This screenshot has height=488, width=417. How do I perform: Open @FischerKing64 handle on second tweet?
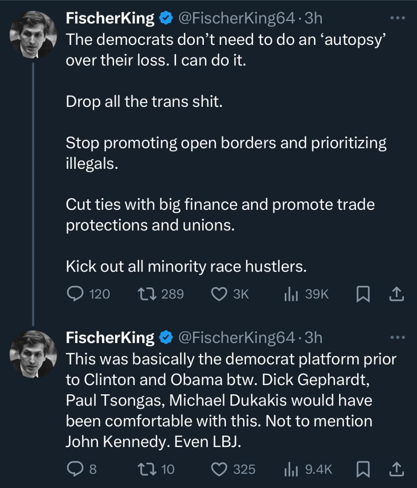tap(237, 337)
